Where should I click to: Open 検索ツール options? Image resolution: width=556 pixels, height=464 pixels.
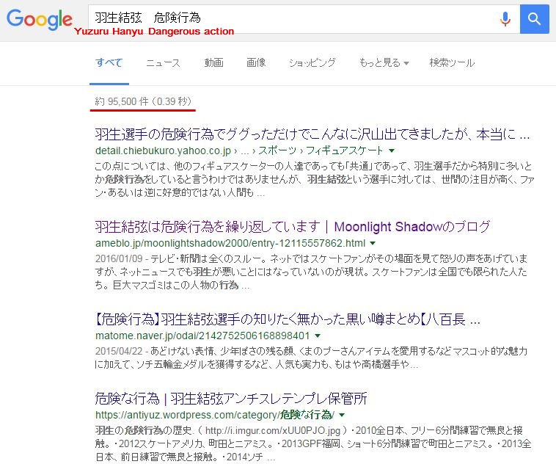click(452, 63)
